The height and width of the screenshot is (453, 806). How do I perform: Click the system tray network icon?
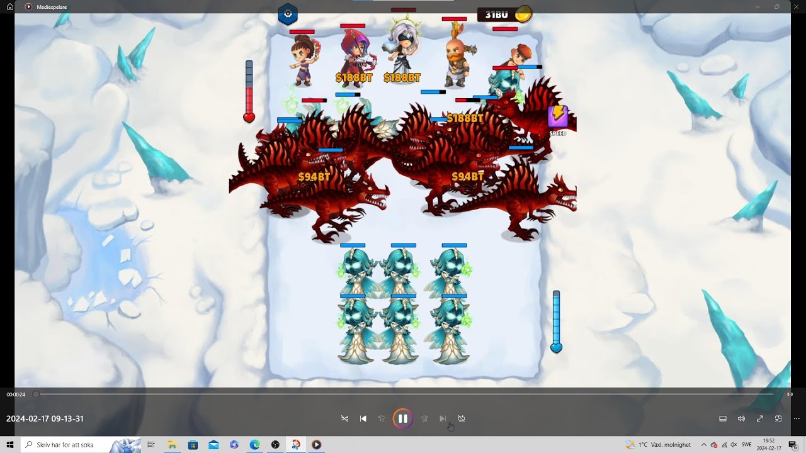click(x=724, y=445)
